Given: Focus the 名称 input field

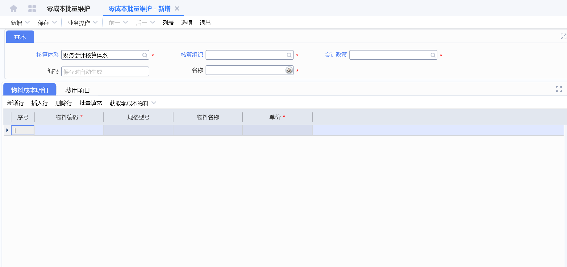Looking at the screenshot, I should [250, 71].
